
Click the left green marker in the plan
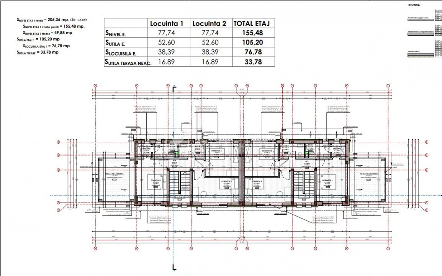pyautogui.click(x=176, y=154)
